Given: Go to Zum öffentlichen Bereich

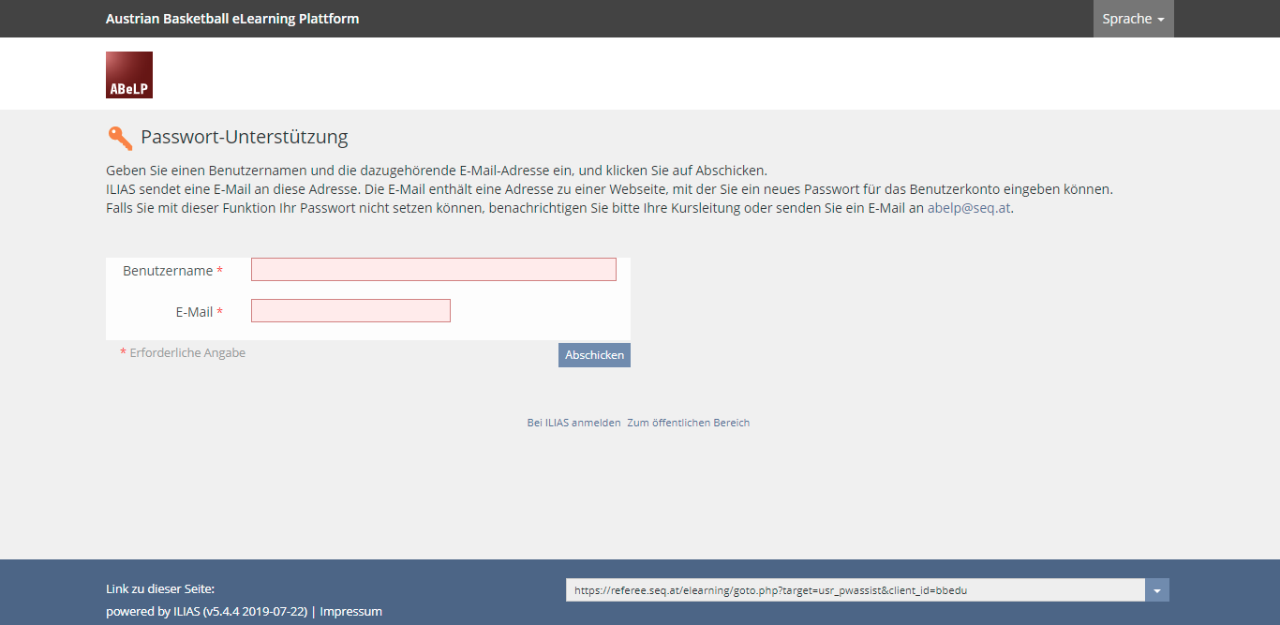Looking at the screenshot, I should tap(688, 423).
